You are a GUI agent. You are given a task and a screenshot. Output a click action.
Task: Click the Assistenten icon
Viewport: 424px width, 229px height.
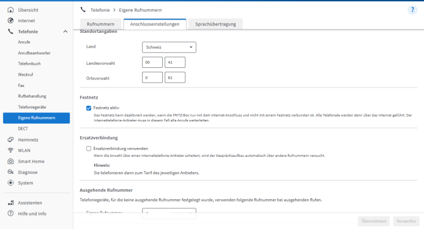[x=11, y=203]
